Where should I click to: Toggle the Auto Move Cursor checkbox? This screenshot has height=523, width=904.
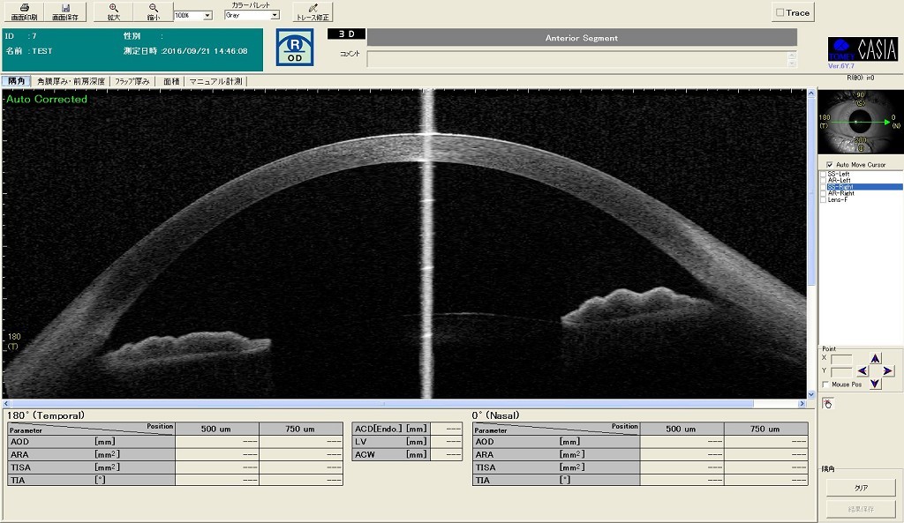pyautogui.click(x=830, y=165)
